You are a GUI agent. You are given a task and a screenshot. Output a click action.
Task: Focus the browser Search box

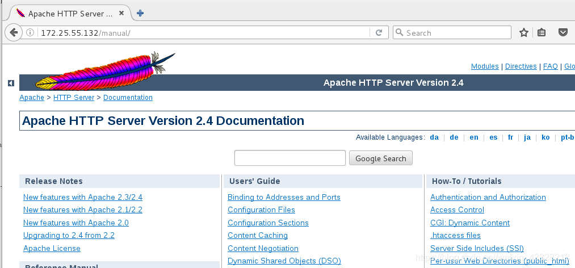pos(452,32)
